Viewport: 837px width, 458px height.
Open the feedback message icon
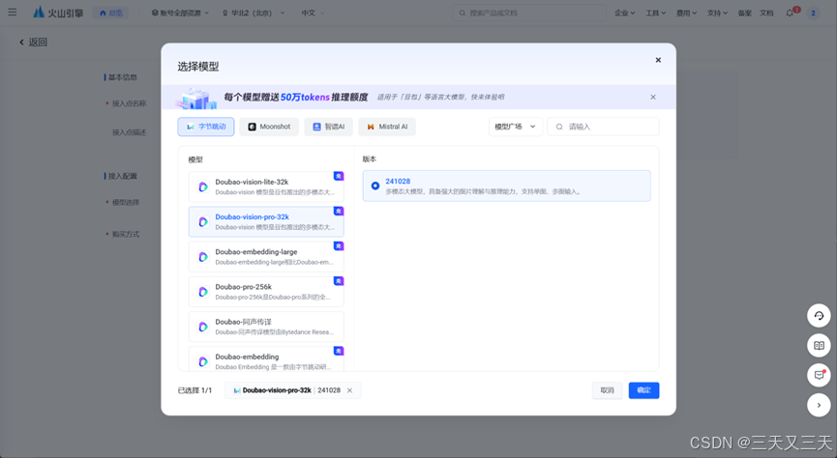tap(819, 375)
